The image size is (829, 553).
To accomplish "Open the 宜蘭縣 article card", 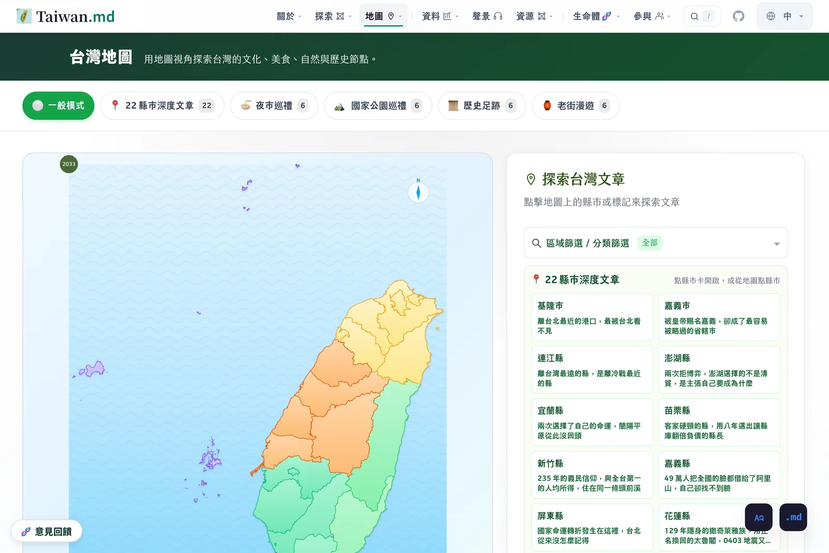I will 592,422.
